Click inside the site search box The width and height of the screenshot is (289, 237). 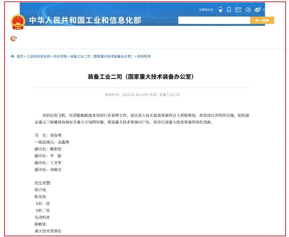pos(214,20)
